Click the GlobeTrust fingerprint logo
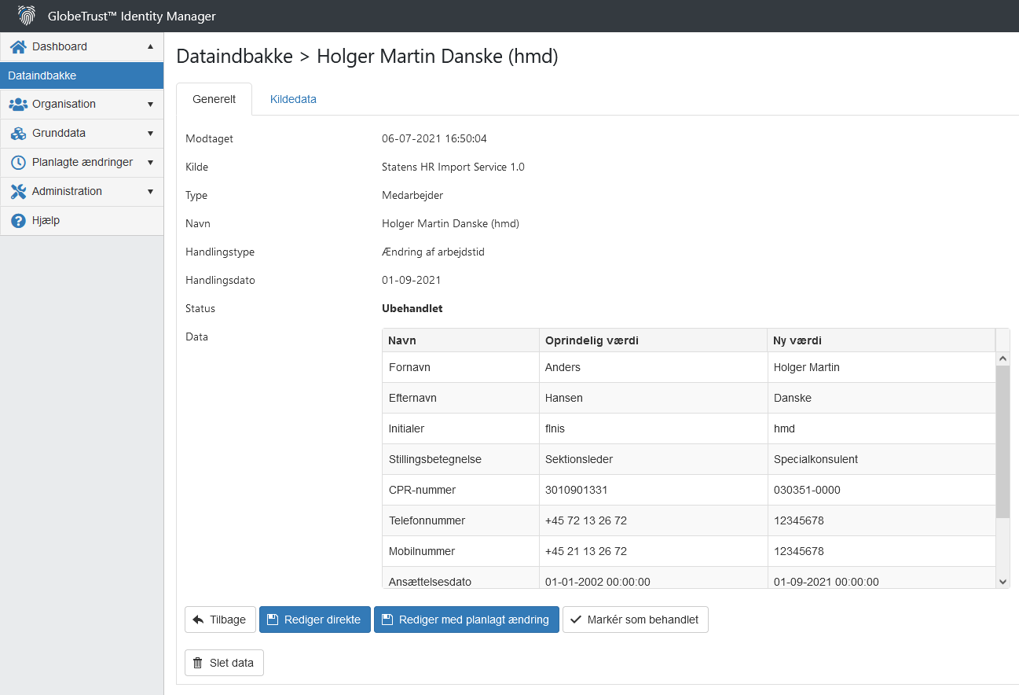 pyautogui.click(x=27, y=16)
